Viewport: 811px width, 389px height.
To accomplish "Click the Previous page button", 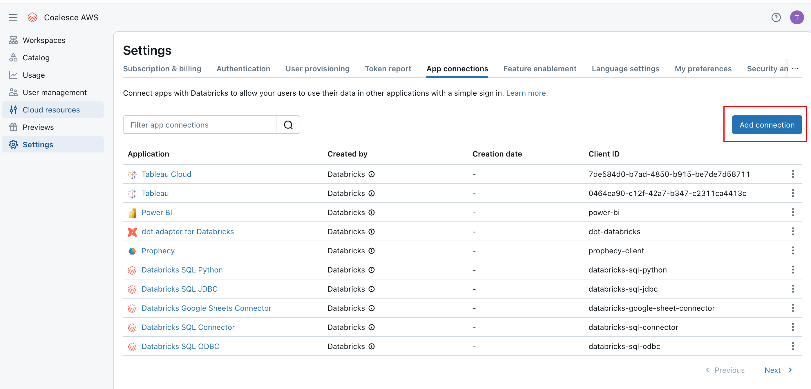I will point(725,370).
